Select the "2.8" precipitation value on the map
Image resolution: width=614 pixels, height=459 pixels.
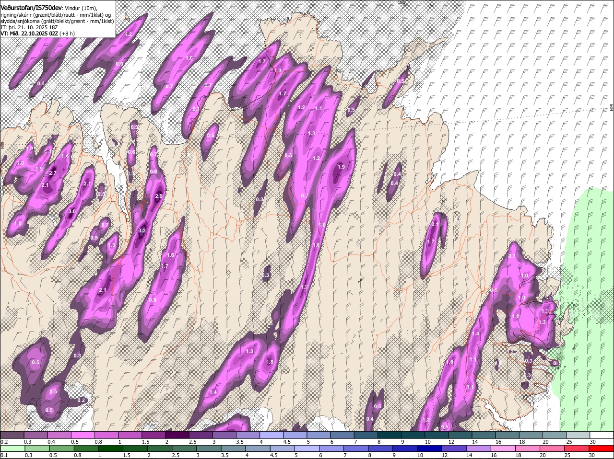(x=159, y=196)
